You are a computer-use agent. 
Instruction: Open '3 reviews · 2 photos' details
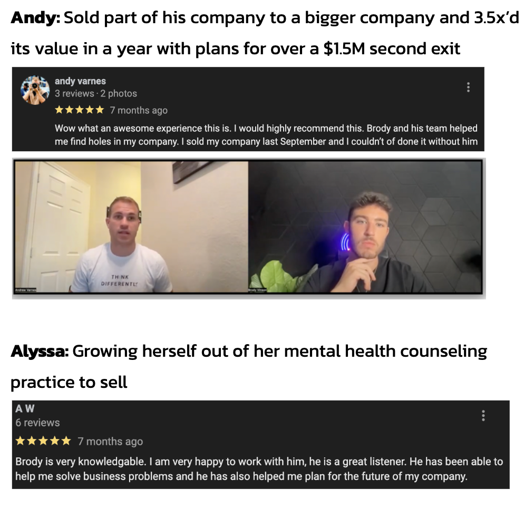pyautogui.click(x=96, y=93)
